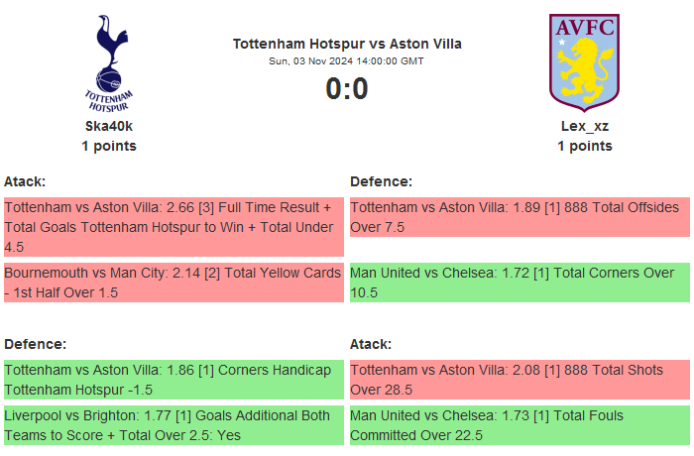Viewport: 694px width, 456px height.
Task: Select the Sun, 03 Nov 2024 match date
Action: click(x=347, y=61)
